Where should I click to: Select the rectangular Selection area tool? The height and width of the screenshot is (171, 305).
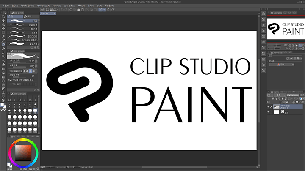pos(3,33)
